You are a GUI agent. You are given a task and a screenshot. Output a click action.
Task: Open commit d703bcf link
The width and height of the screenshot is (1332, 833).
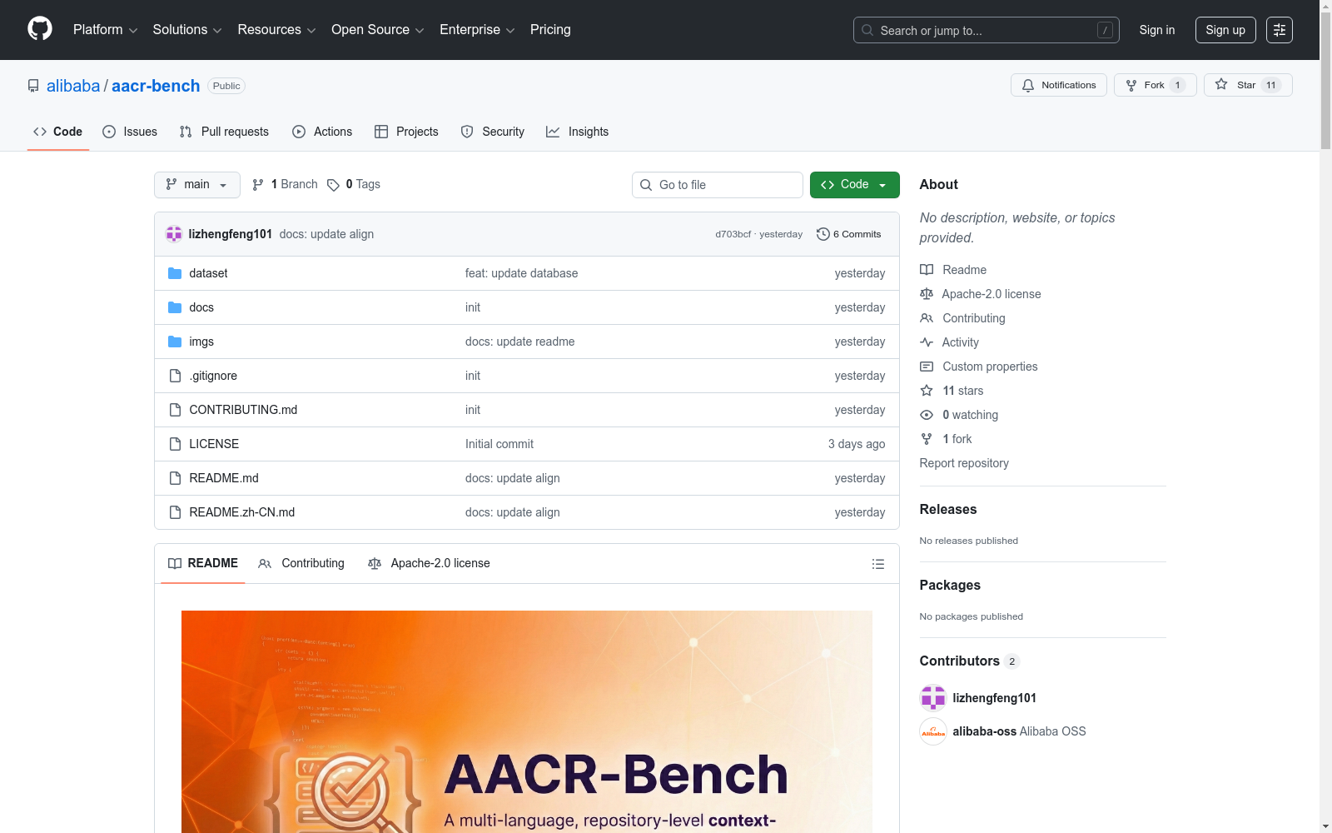click(733, 234)
